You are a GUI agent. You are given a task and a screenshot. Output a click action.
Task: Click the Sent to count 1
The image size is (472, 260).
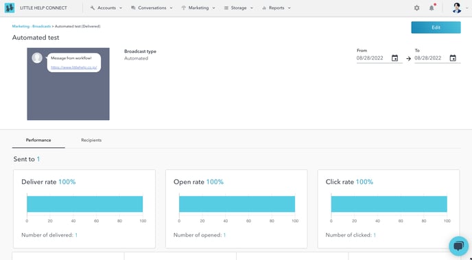[x=38, y=159]
